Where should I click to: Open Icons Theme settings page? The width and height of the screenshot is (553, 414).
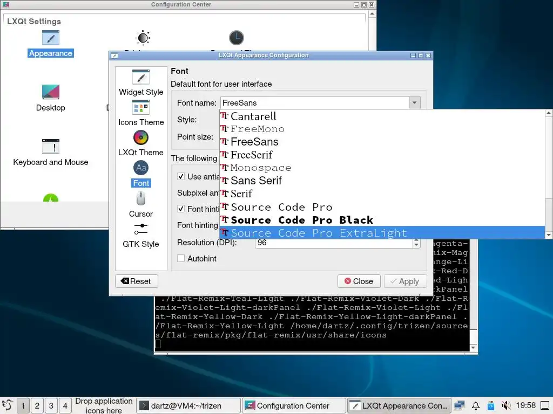141,113
